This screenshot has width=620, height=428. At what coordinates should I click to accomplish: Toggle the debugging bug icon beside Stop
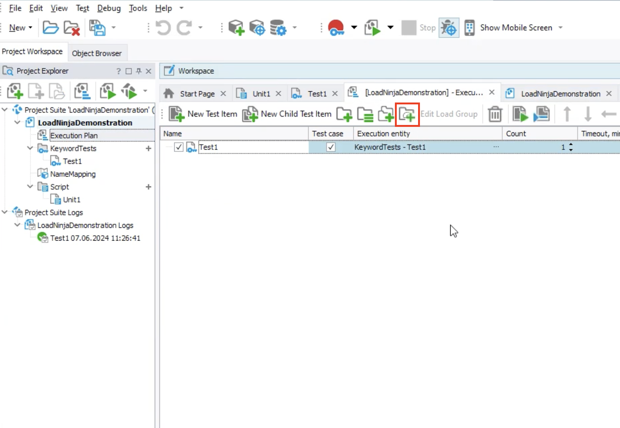pos(449,28)
